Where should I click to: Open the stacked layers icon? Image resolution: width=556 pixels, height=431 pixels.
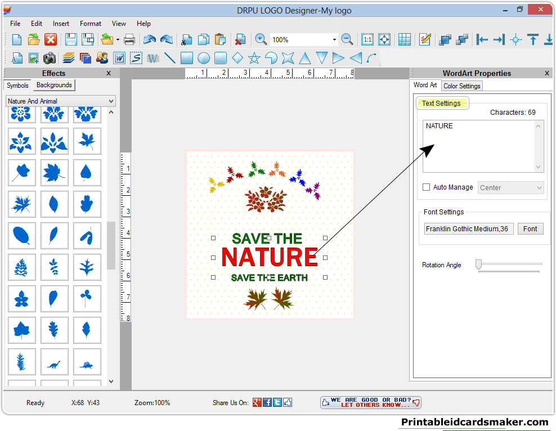pos(69,58)
